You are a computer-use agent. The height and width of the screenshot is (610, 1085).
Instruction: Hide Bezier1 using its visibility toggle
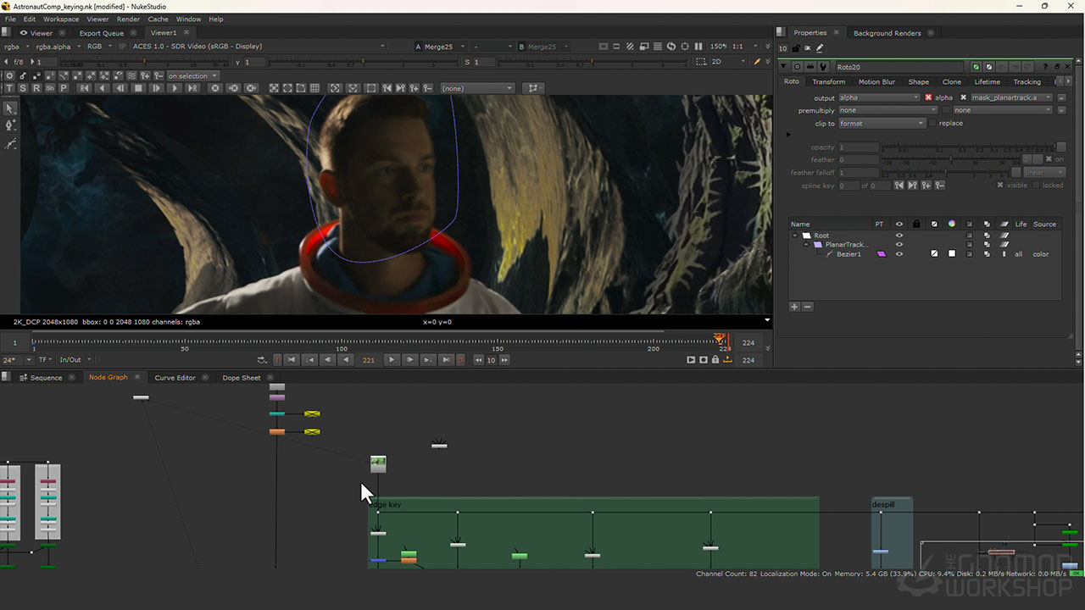coord(899,253)
